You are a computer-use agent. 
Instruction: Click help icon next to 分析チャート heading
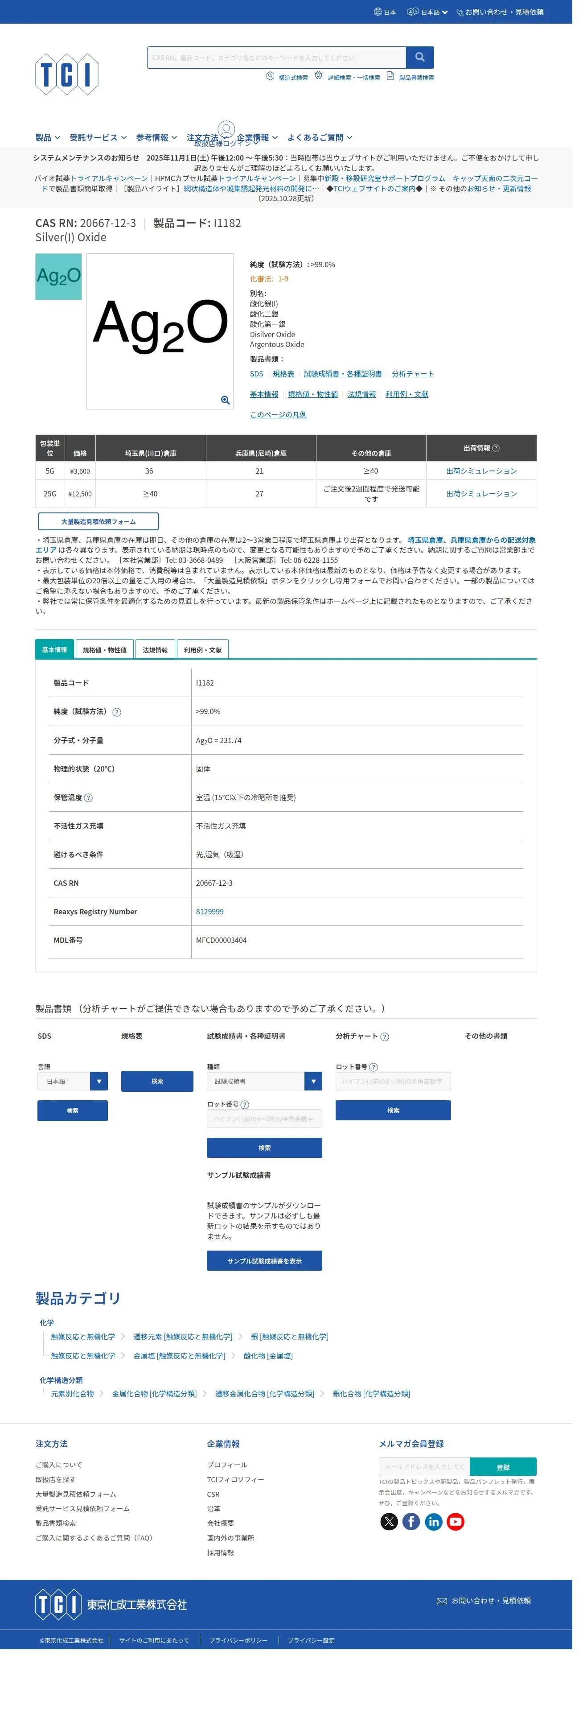tap(385, 1037)
